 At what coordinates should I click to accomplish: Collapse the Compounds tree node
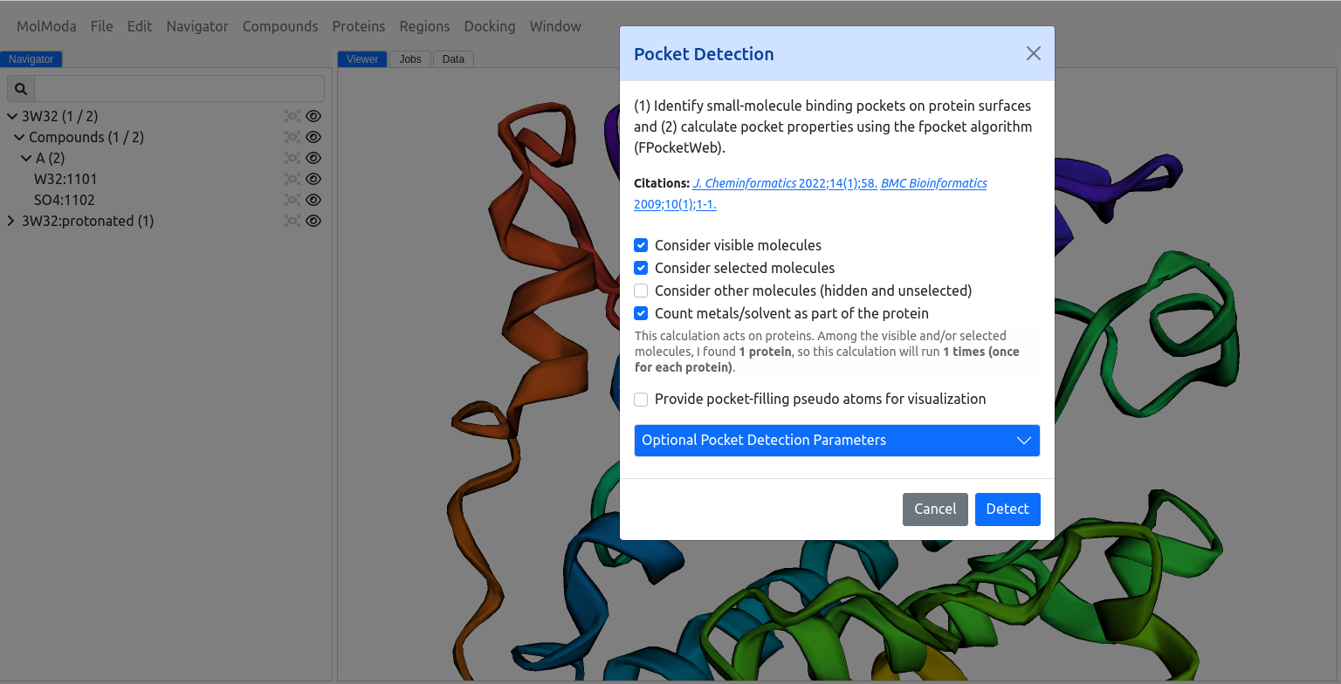coord(19,137)
